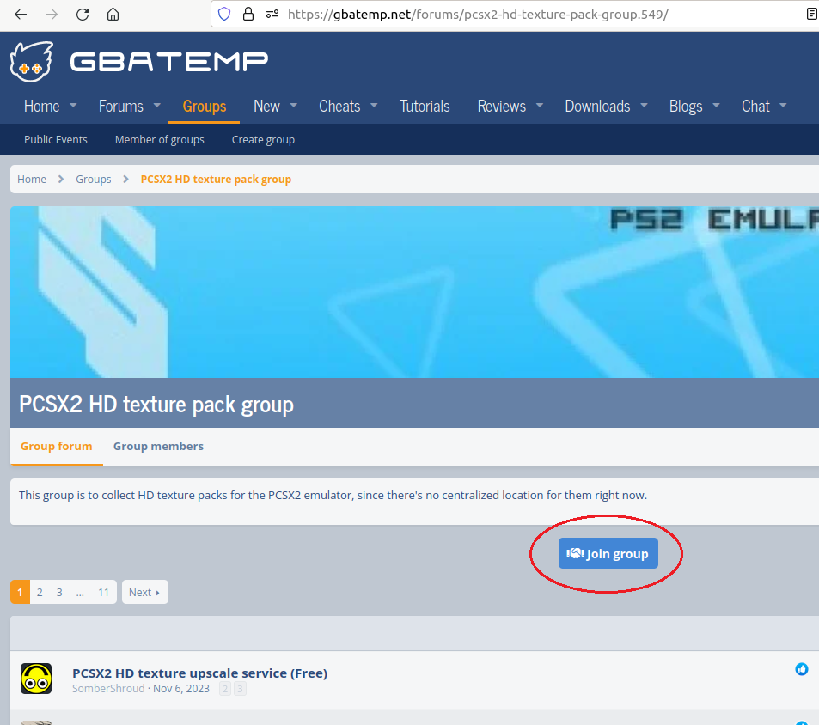Click the pagination ellipsis to jump pages
The height and width of the screenshot is (725, 819).
point(80,592)
